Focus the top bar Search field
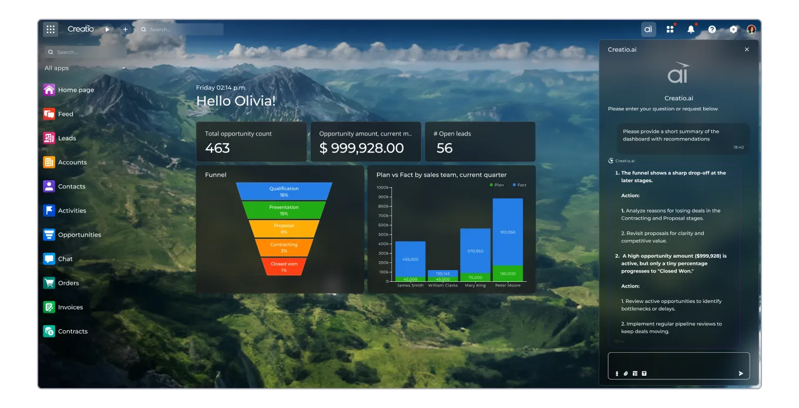Screen dimensions: 799x408 pos(180,29)
